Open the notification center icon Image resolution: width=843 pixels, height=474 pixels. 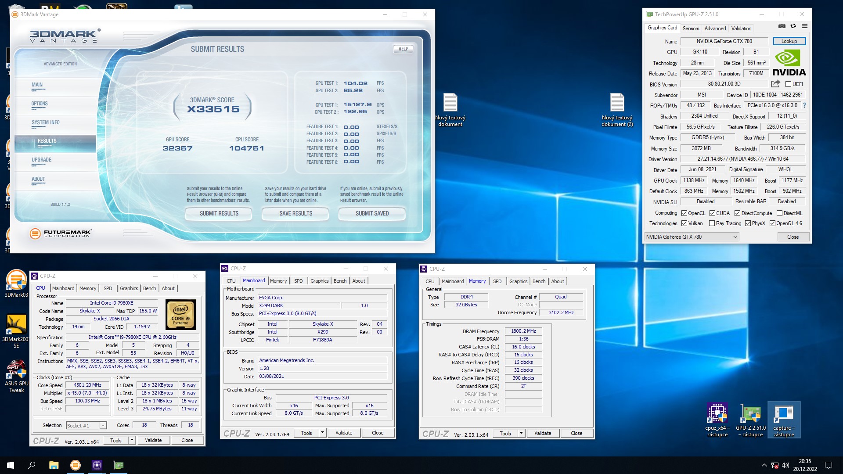[829, 465]
